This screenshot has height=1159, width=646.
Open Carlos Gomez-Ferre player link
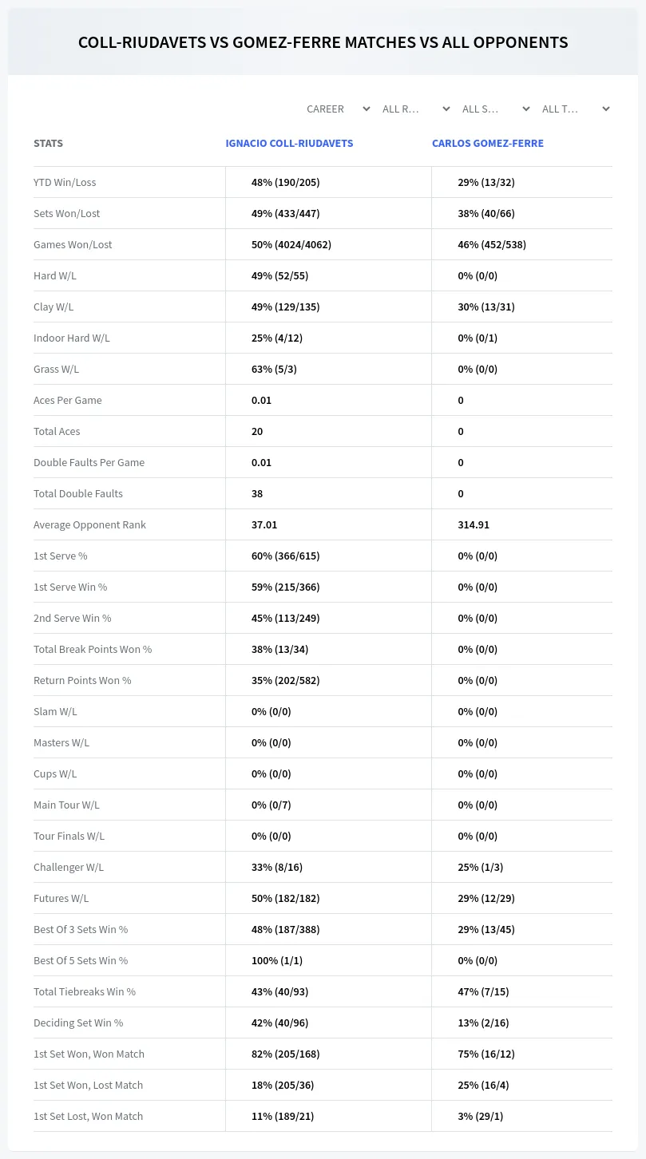488,144
